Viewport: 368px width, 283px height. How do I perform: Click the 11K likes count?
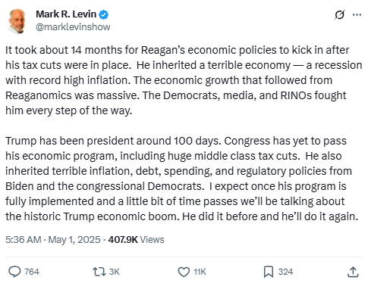point(200,272)
